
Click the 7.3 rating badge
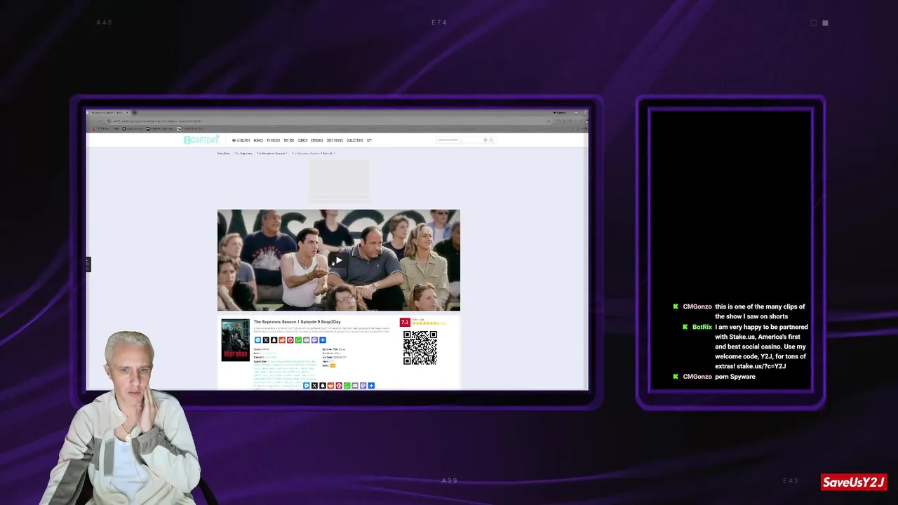405,322
